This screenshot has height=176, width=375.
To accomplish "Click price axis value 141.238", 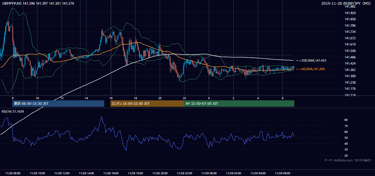I will (x=350, y=82).
